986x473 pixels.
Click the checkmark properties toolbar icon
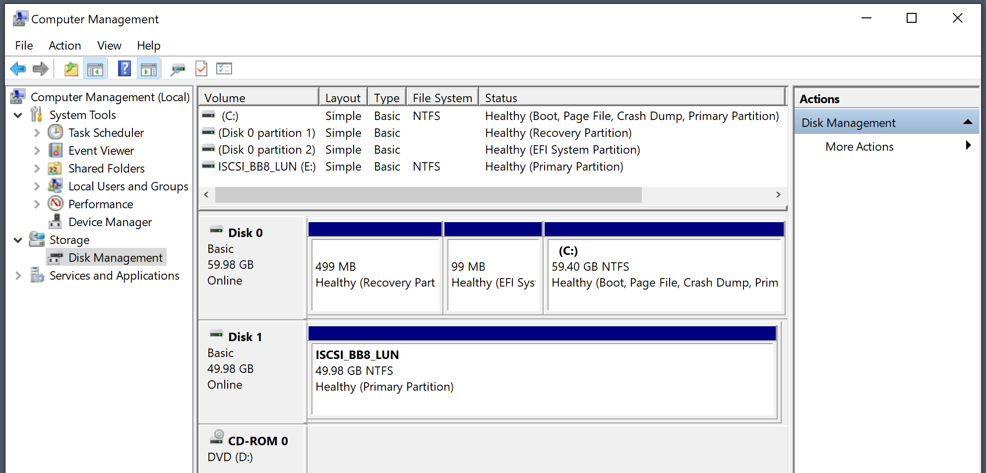[201, 68]
